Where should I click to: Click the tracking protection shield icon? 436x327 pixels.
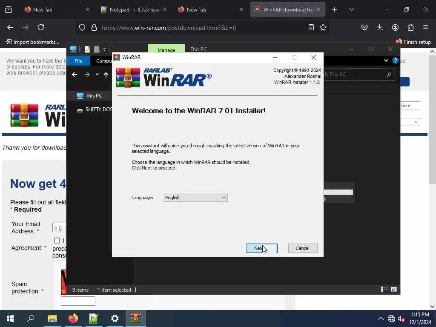82,27
